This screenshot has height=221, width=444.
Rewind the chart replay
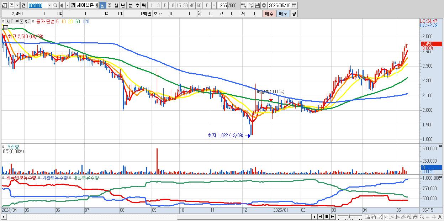[320, 217]
